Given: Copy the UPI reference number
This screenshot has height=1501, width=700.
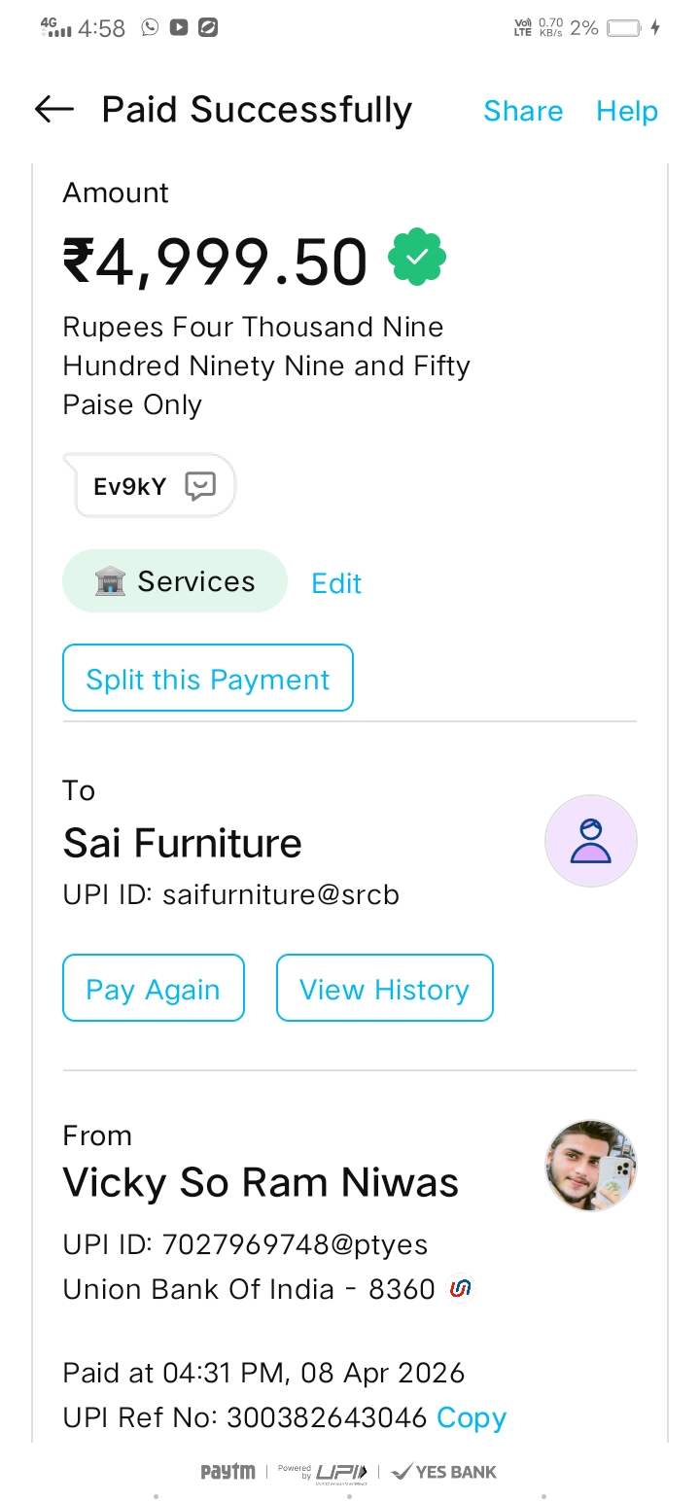Looking at the screenshot, I should [x=472, y=1418].
